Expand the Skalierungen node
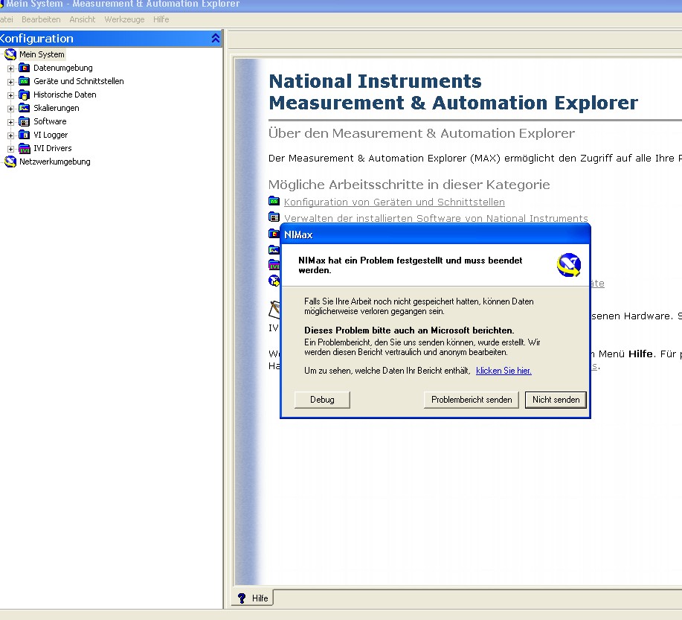The image size is (682, 620). click(x=10, y=109)
